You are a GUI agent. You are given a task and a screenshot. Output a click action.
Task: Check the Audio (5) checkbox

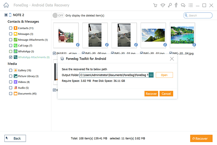coord(10,88)
